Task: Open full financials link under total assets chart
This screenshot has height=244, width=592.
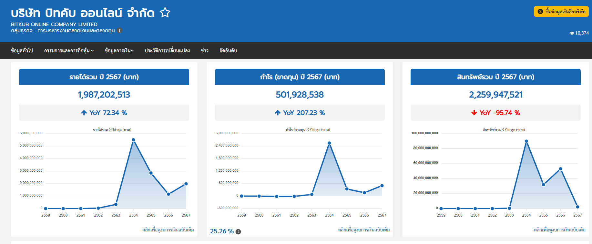Action: (559, 230)
